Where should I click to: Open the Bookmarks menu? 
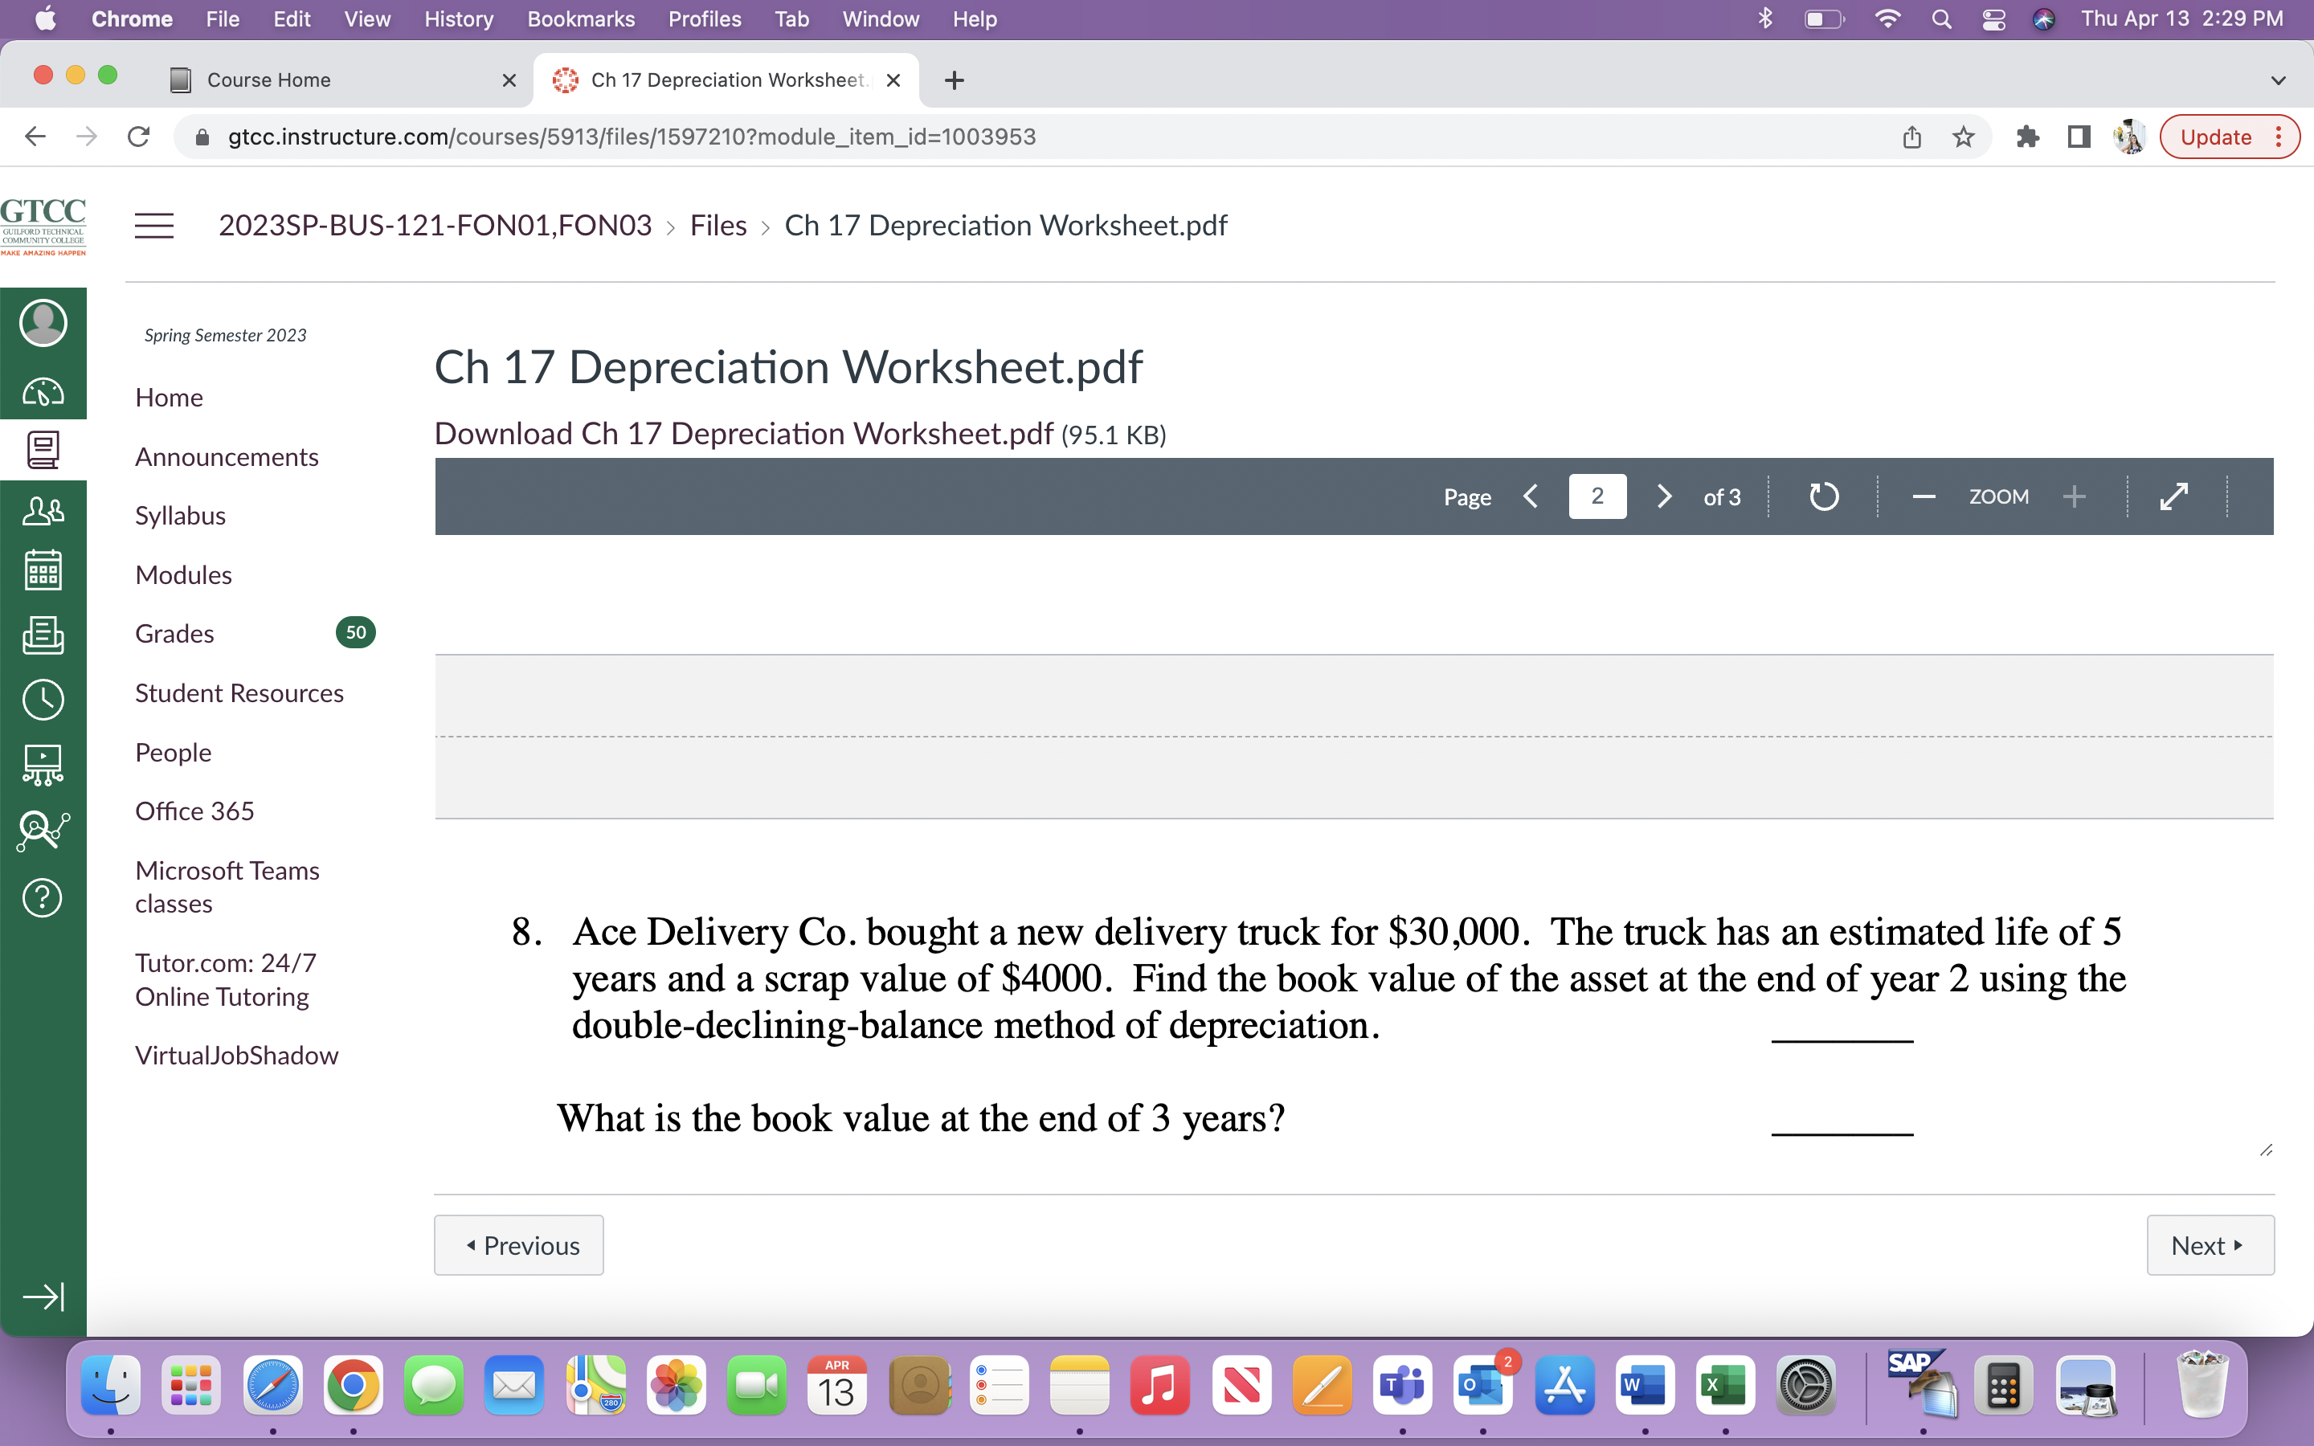click(580, 19)
